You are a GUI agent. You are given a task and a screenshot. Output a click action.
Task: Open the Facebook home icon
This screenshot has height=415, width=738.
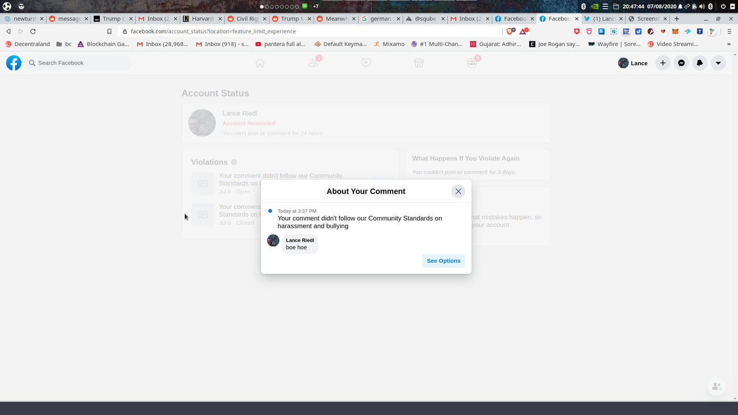coord(260,63)
